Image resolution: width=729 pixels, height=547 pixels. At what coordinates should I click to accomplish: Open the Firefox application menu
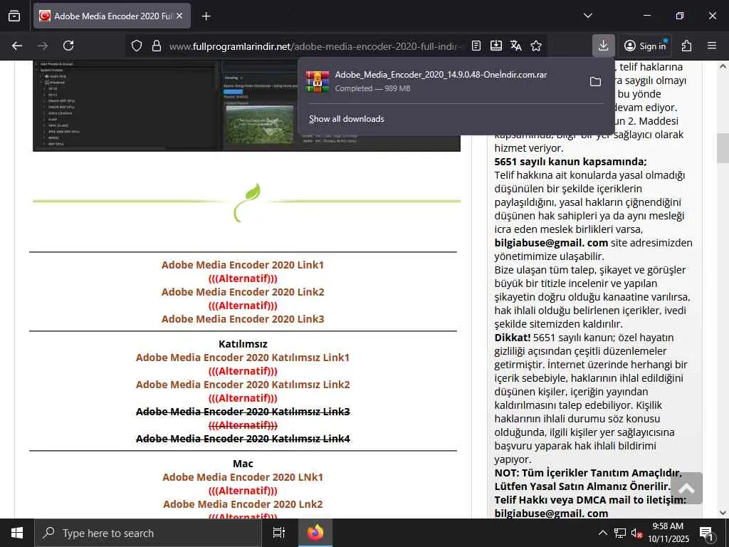tap(712, 46)
